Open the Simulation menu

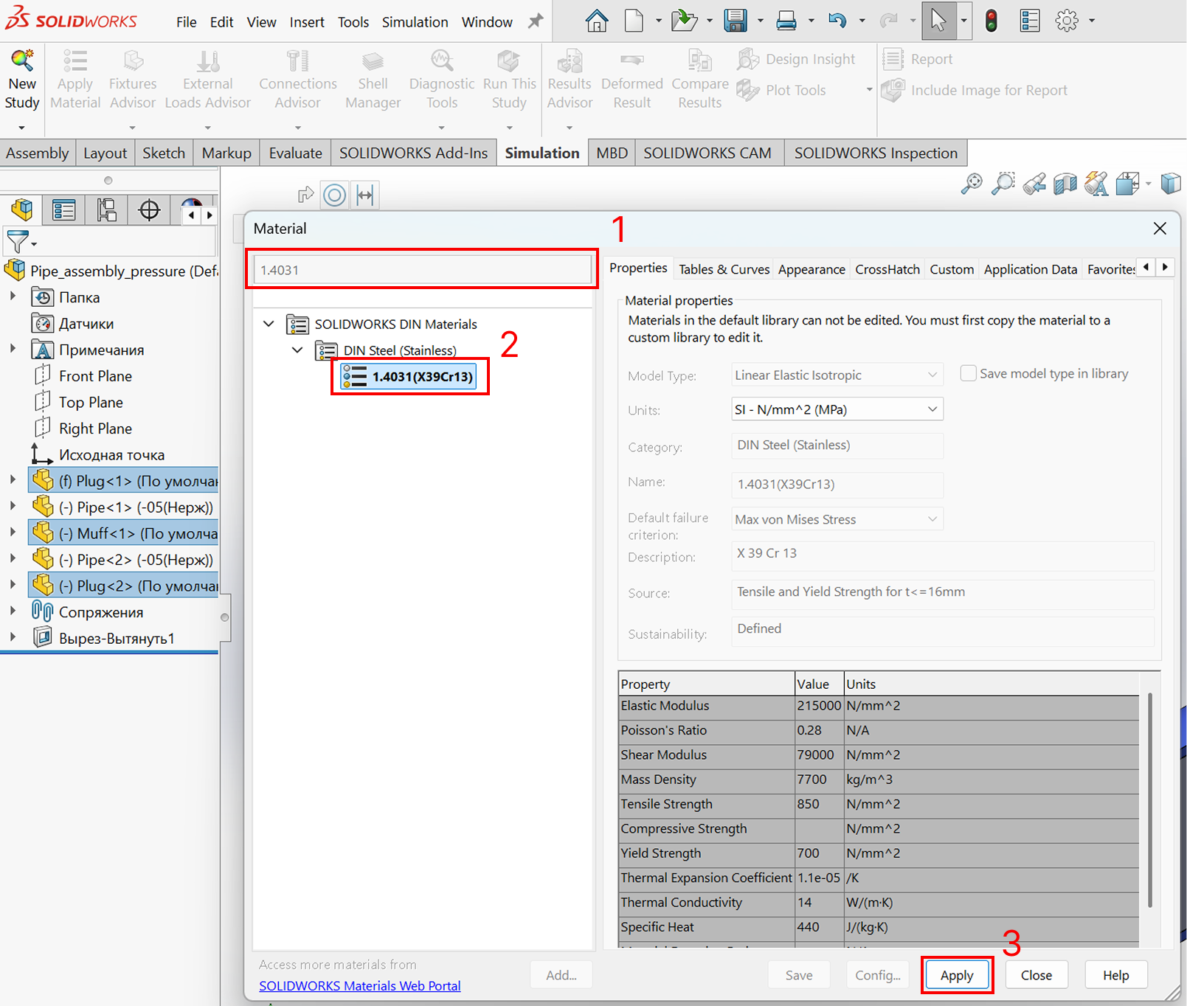(x=415, y=22)
